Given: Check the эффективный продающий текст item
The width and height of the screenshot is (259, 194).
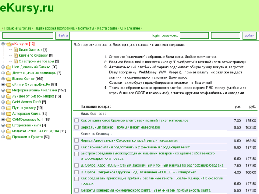Looking at the screenshot, I should point(77,147).
